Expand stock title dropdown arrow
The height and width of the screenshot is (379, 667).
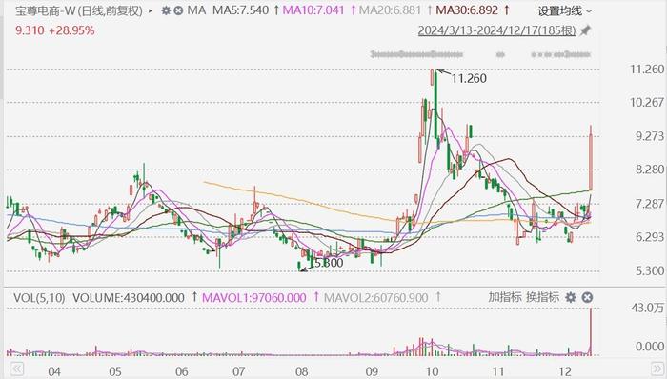(151, 10)
